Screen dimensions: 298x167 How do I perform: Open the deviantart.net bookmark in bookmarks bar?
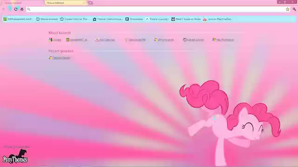click(x=18, y=19)
